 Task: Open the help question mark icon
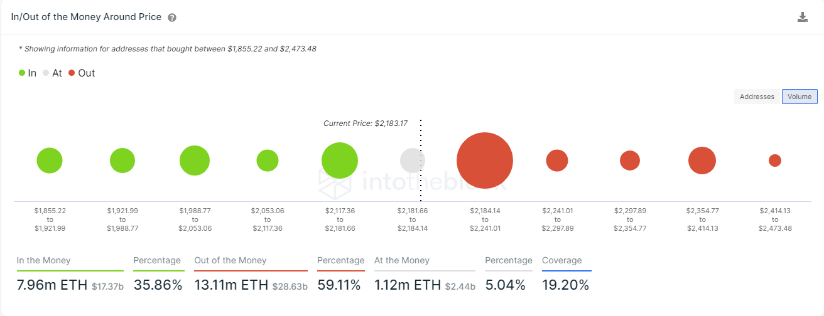[172, 18]
